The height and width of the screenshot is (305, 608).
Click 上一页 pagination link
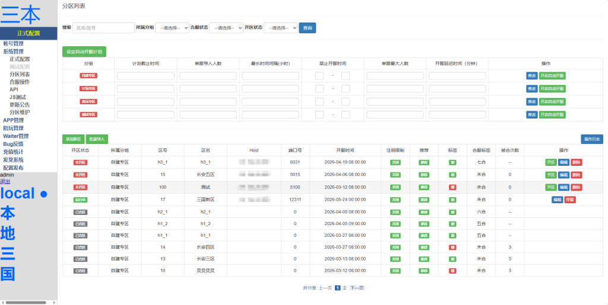pyautogui.click(x=325, y=288)
